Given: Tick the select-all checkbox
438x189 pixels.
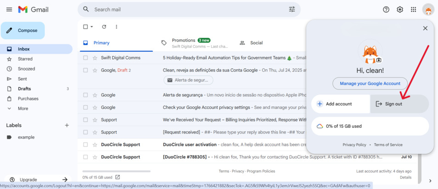Looking at the screenshot, I should (85, 27).
